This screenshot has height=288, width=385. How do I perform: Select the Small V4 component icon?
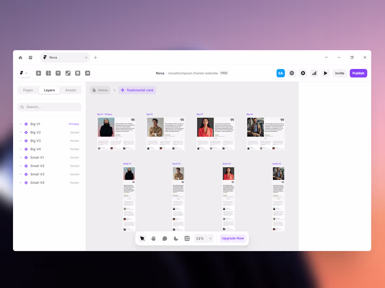tap(26, 183)
